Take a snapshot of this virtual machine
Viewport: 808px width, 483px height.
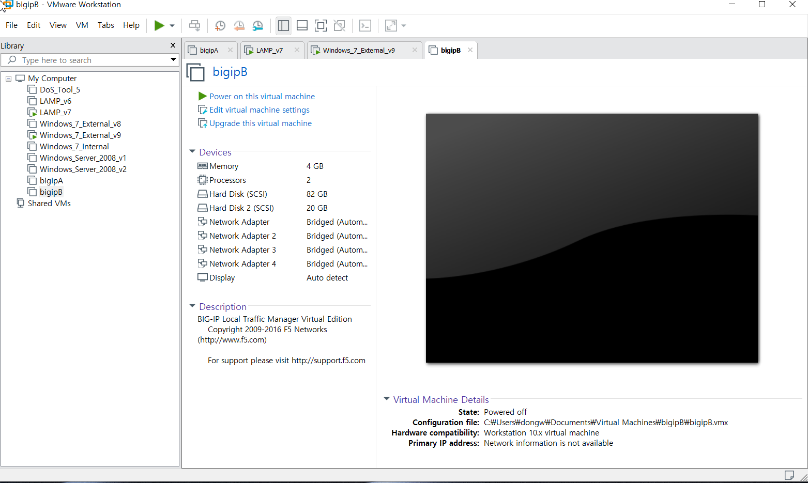tap(220, 26)
